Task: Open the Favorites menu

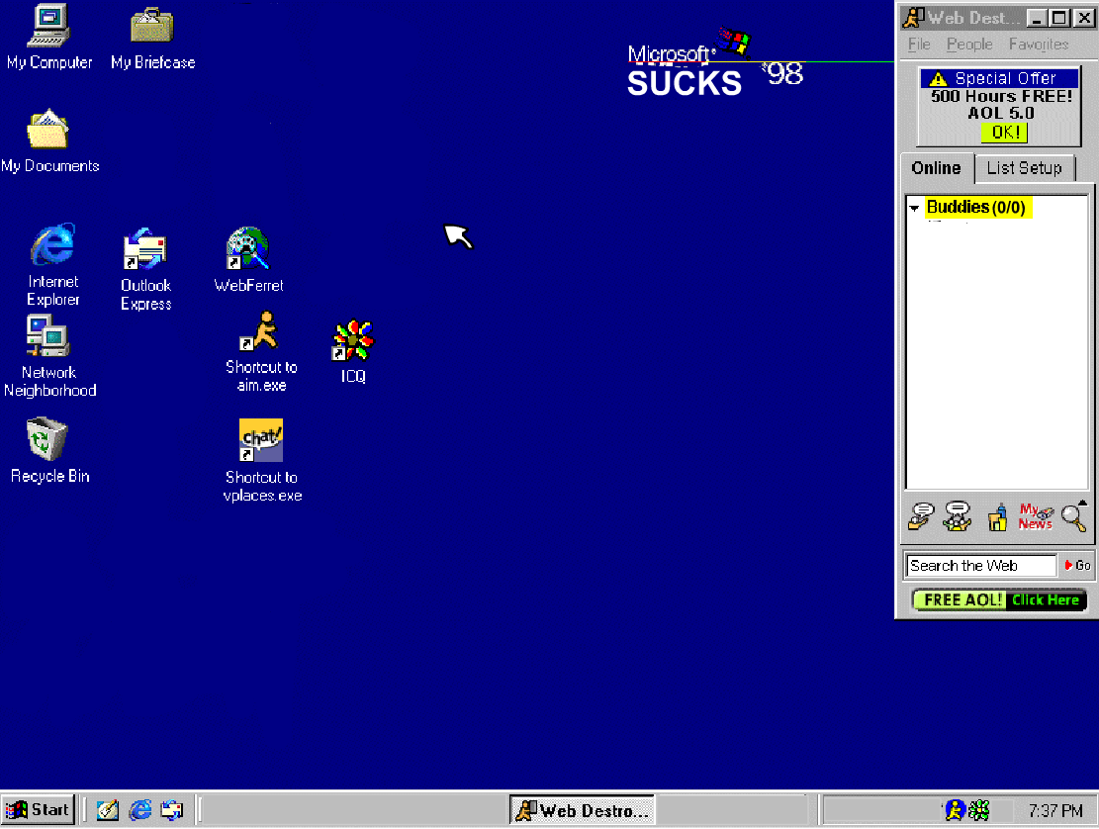Action: (1038, 45)
